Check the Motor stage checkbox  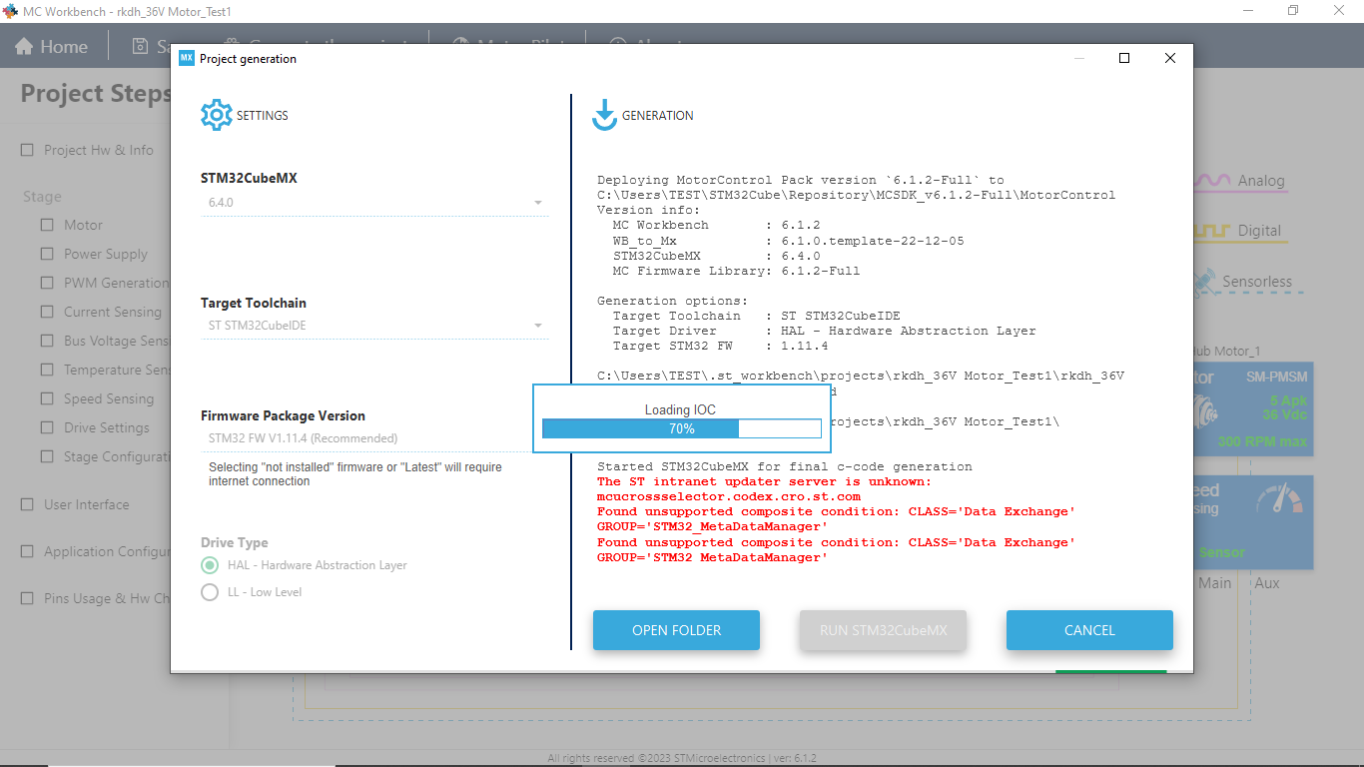click(x=44, y=225)
